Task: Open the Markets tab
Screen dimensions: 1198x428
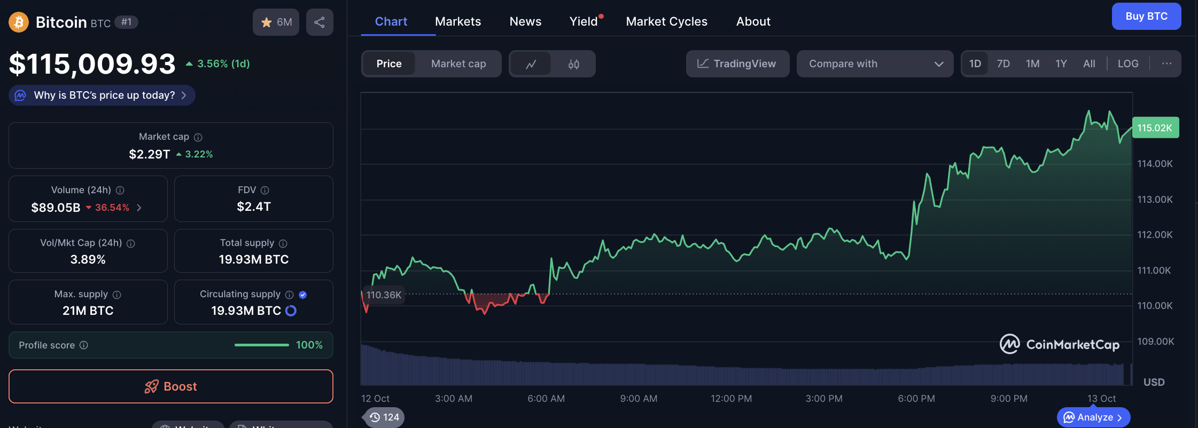Action: [x=457, y=21]
